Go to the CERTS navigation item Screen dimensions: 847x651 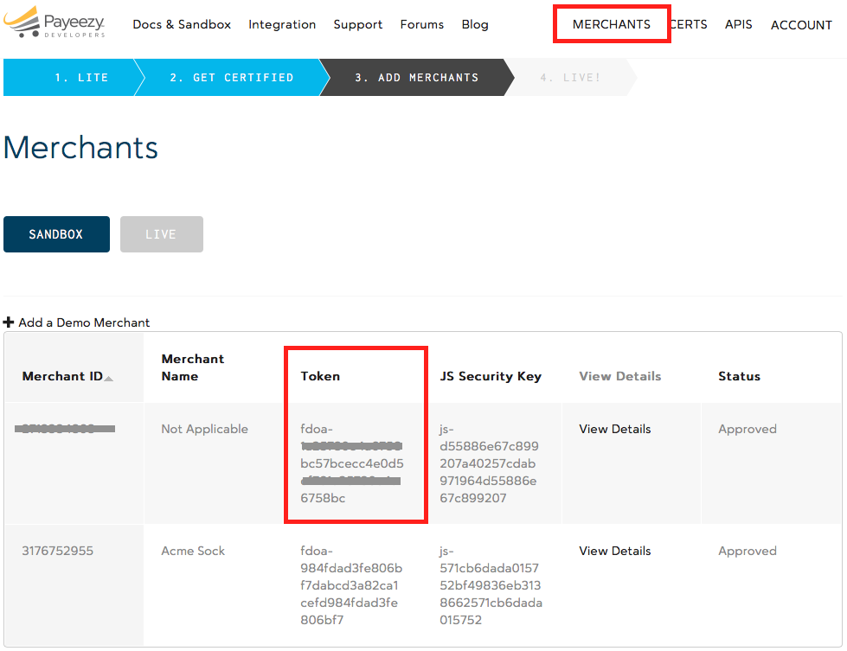point(688,24)
